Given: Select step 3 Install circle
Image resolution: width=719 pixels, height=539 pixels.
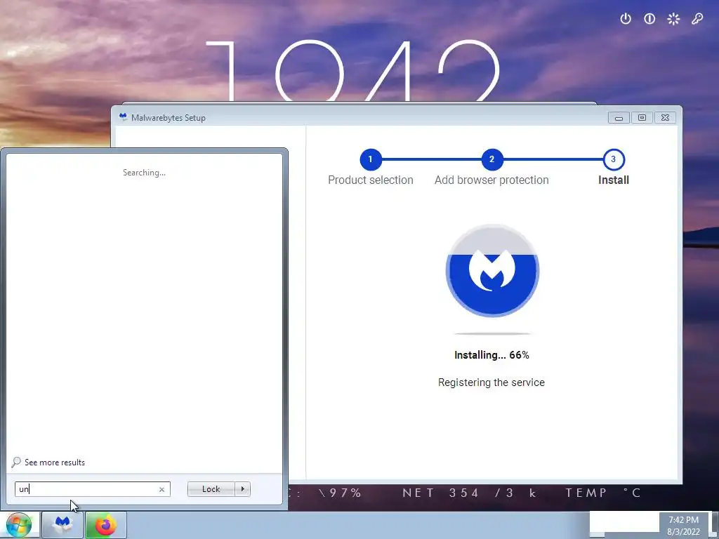Looking at the screenshot, I should [614, 159].
